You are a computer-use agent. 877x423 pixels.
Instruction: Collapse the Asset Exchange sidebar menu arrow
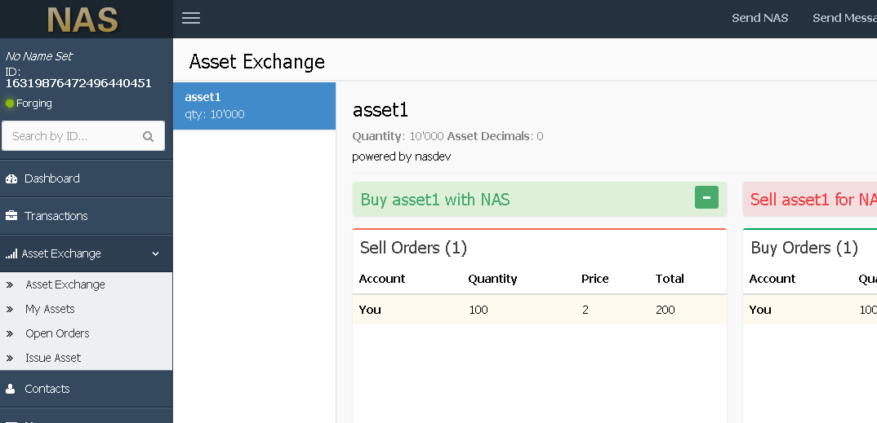click(x=155, y=254)
